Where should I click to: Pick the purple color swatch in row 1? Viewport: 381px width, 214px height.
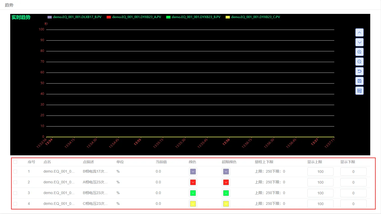tap(193, 172)
